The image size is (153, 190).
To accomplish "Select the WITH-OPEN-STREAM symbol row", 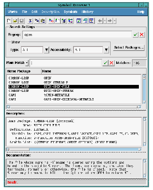I will point(73,91).
